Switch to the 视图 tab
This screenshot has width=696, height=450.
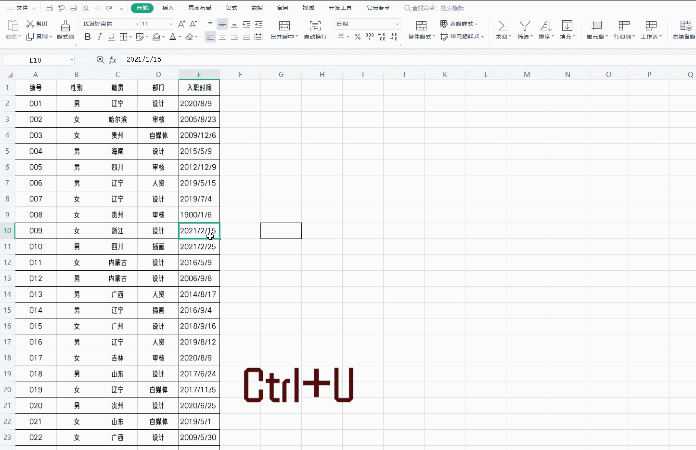308,8
